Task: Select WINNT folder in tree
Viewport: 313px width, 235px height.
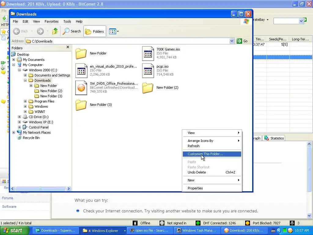Action: tap(40, 112)
